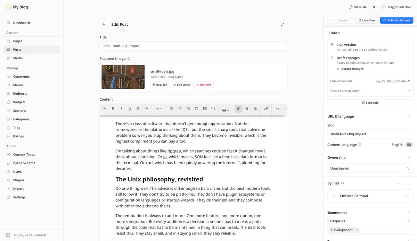Click the Featured Image info icon
417x241 pixels.
coord(129,59)
